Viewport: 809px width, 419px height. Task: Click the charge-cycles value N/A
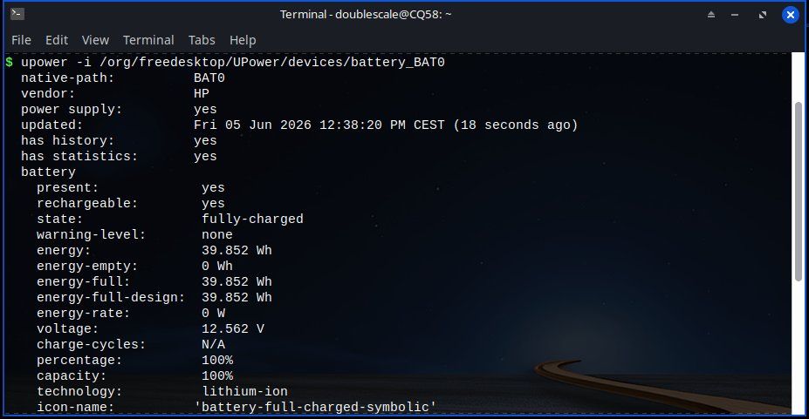[214, 344]
